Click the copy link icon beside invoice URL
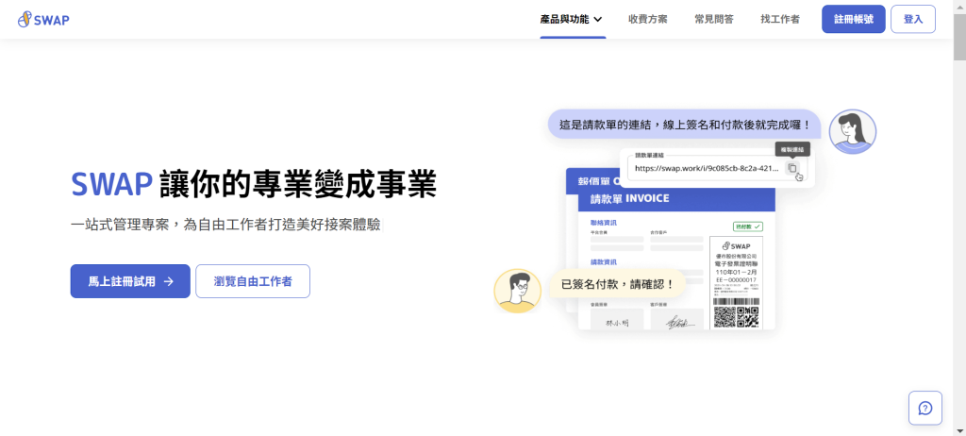Viewport: 966px width, 436px height. [792, 168]
